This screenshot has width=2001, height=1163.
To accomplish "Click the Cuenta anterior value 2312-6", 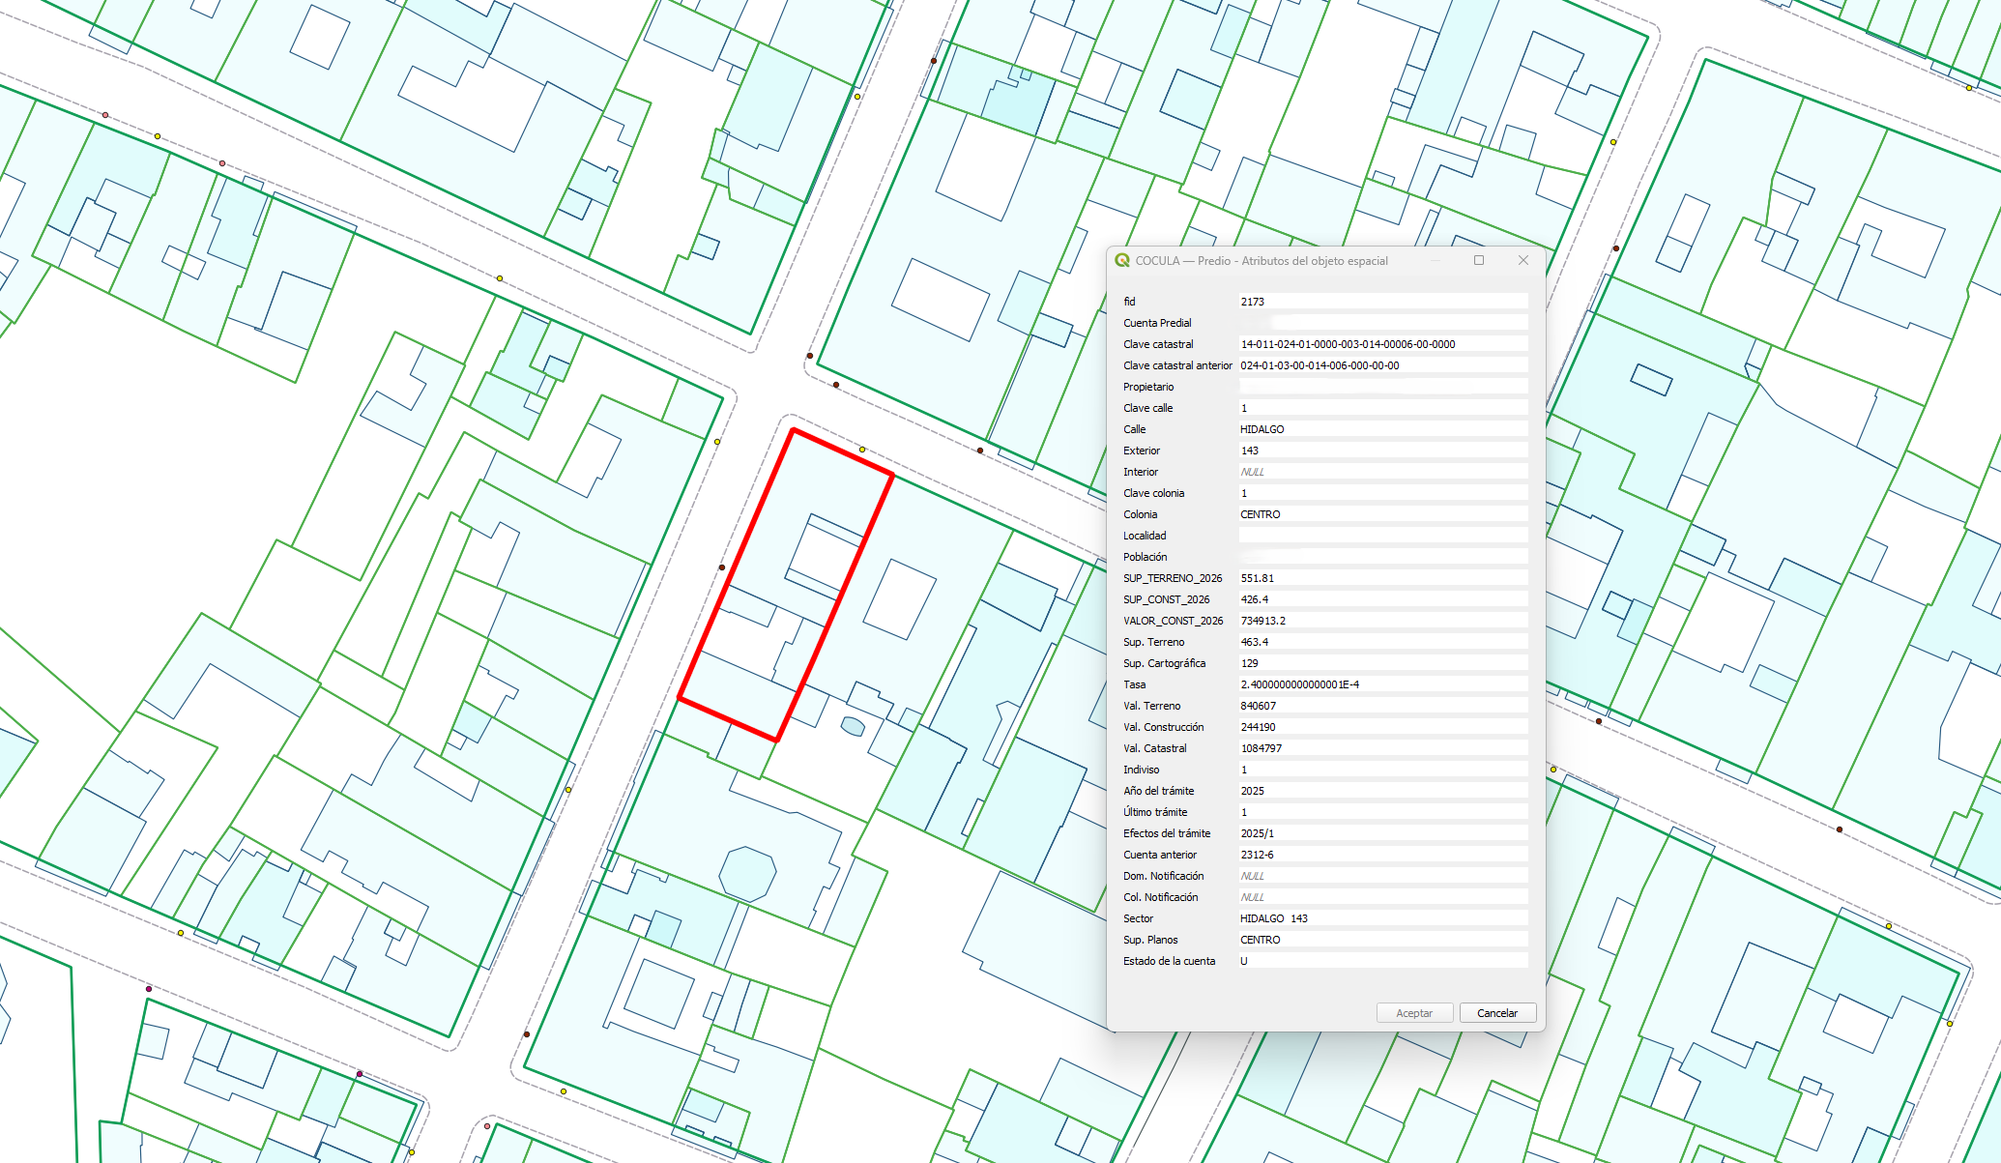I will click(x=1382, y=855).
